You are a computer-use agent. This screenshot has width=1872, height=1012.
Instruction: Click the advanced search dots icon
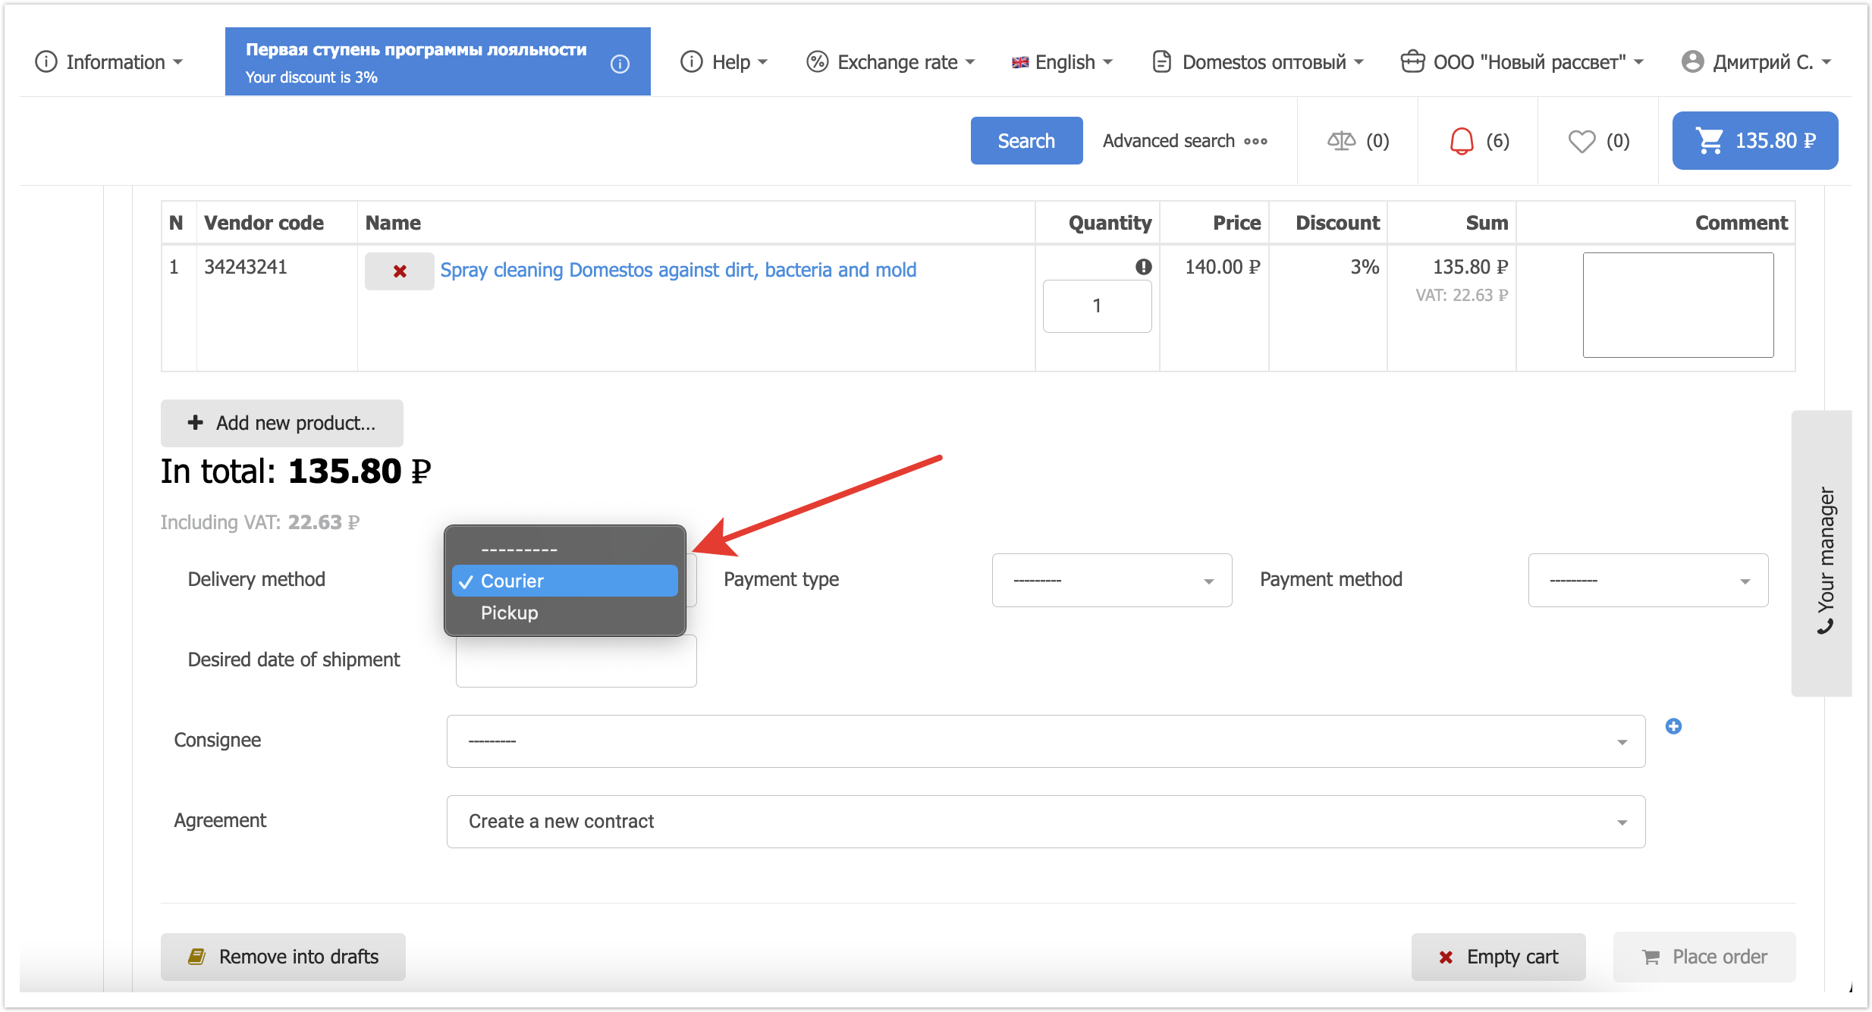pyautogui.click(x=1255, y=142)
